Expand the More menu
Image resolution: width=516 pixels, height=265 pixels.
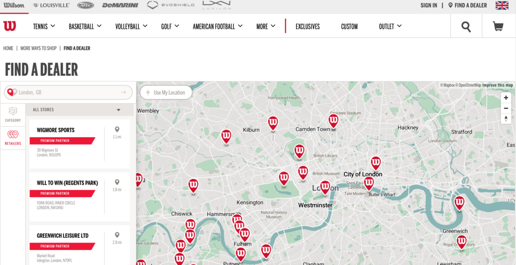(x=266, y=26)
